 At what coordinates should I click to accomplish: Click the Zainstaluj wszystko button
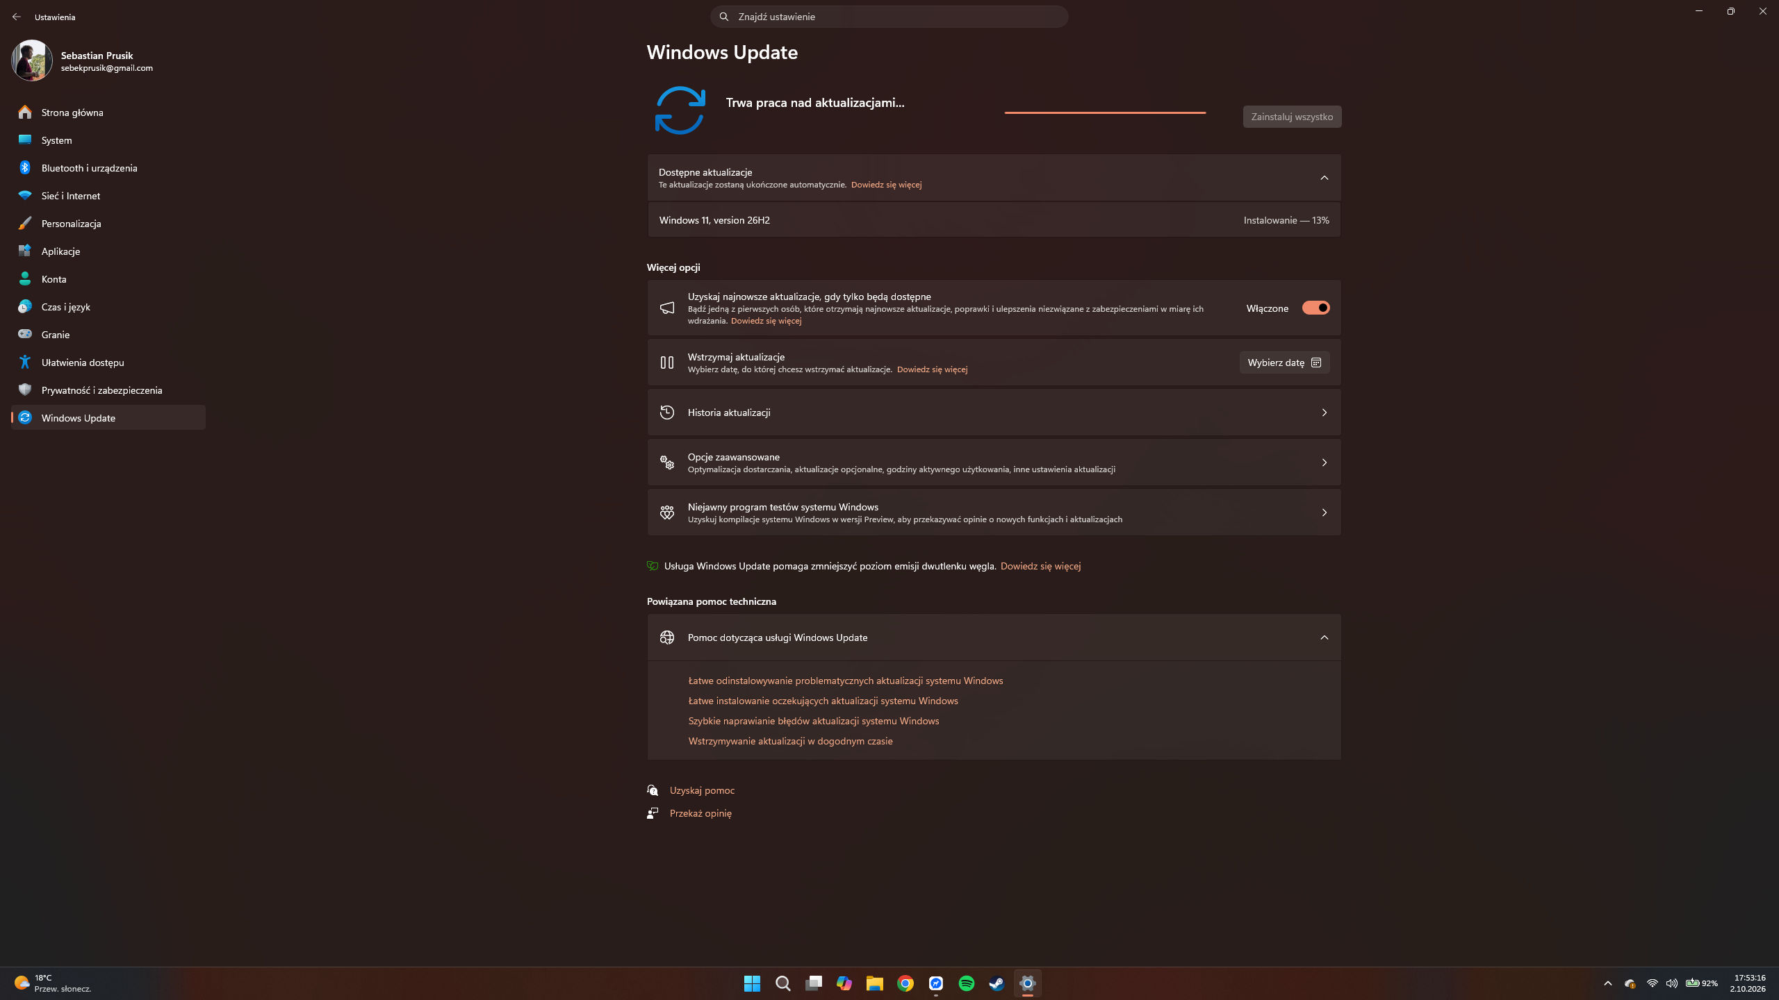coord(1292,117)
